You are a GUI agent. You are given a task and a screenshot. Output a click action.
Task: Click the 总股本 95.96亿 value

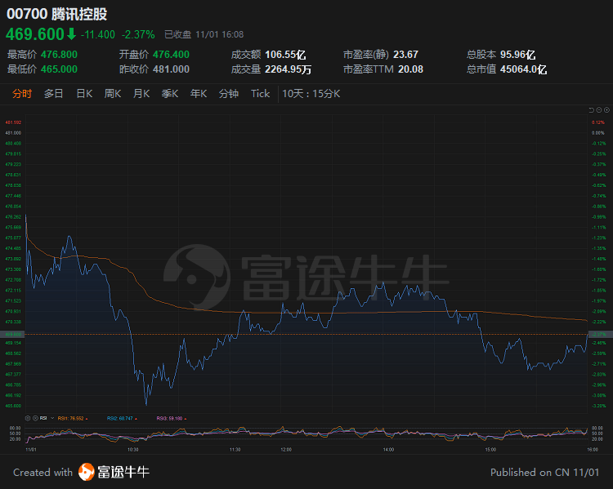point(517,55)
